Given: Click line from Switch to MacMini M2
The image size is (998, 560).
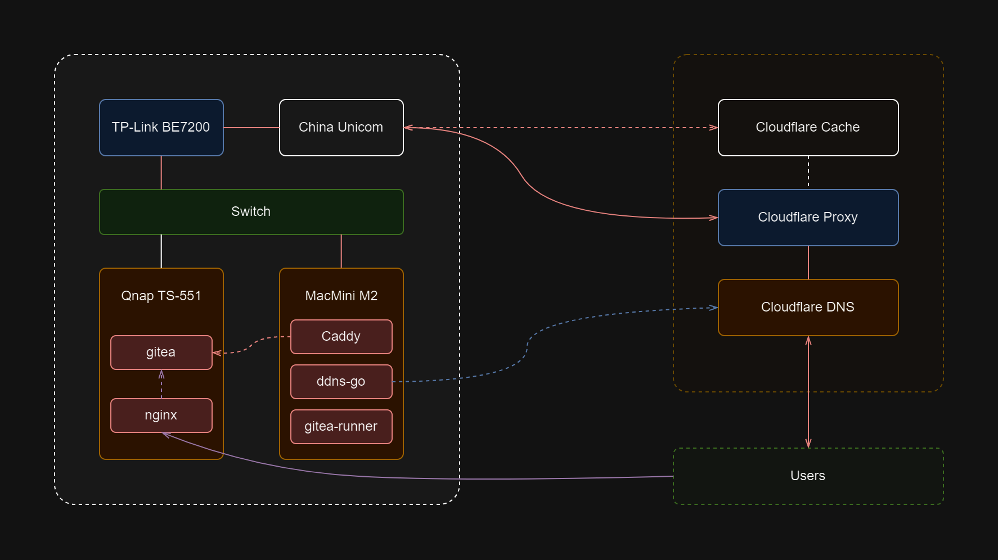Looking at the screenshot, I should [x=341, y=251].
